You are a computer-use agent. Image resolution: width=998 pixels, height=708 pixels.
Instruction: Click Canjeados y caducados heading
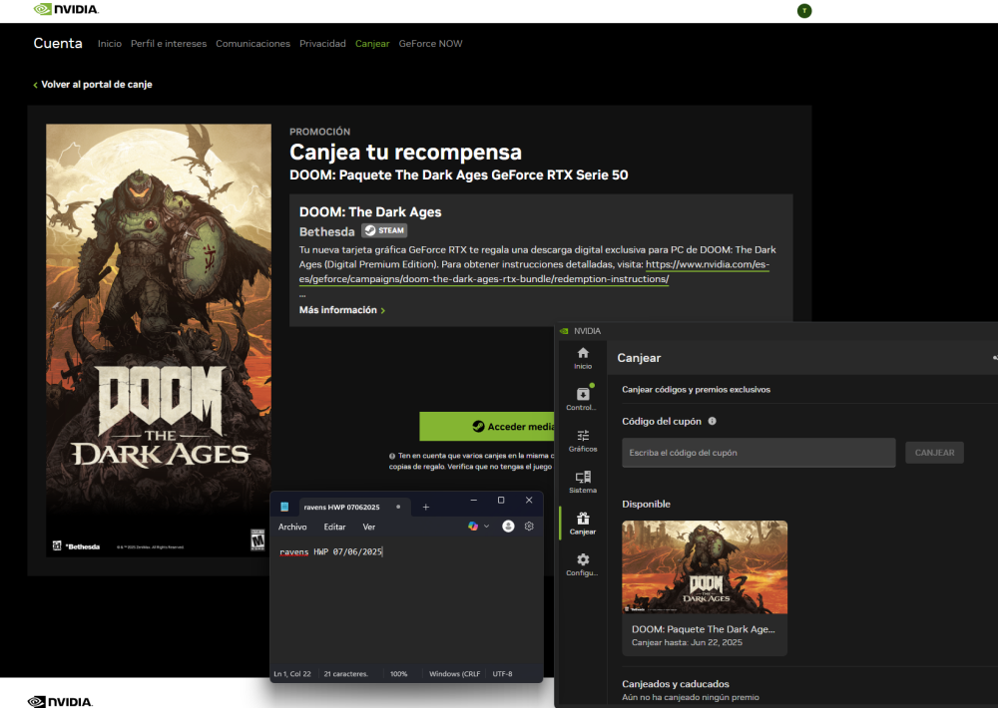(676, 684)
